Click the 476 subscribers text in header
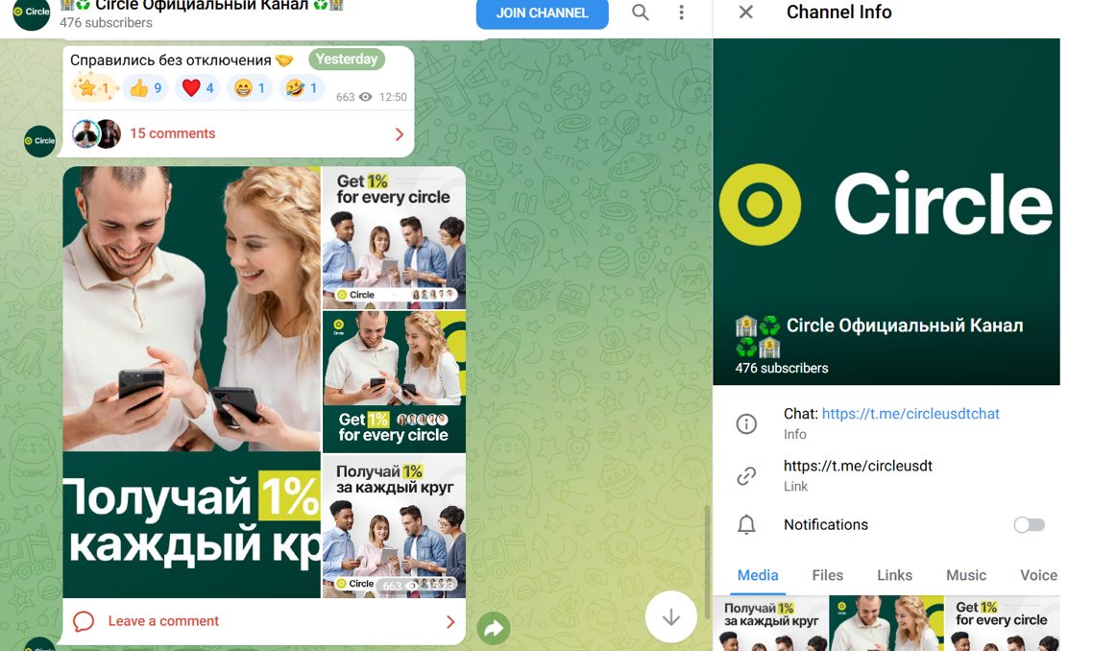1093x651 pixels. point(106,22)
